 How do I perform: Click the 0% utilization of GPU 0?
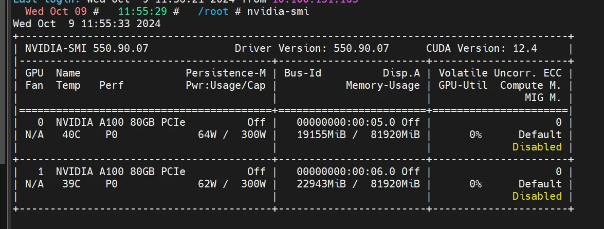coord(475,135)
